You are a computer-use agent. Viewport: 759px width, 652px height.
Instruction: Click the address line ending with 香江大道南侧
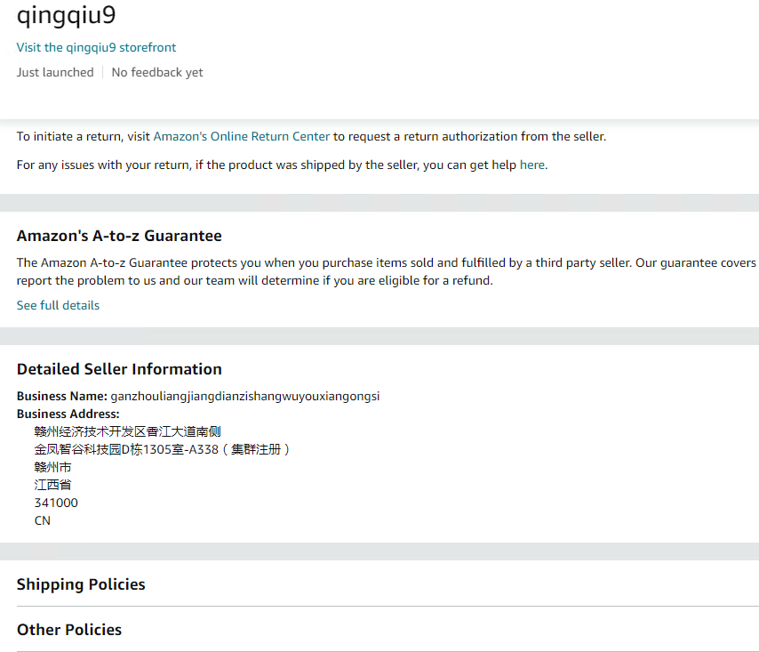tap(127, 431)
